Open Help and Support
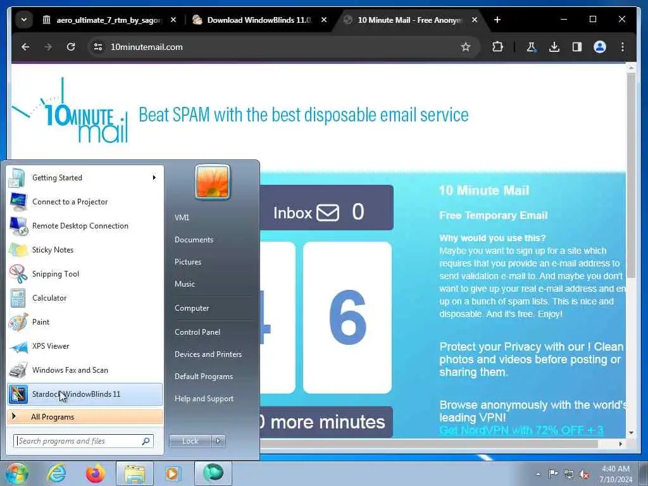Screen dimensions: 648x486 tap(204, 399)
